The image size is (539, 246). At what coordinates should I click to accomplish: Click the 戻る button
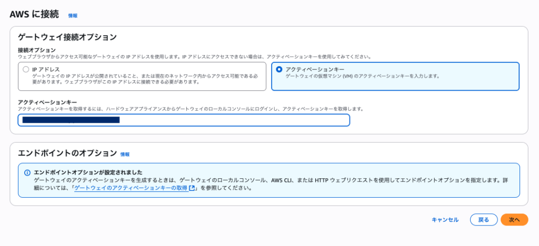(x=484, y=220)
